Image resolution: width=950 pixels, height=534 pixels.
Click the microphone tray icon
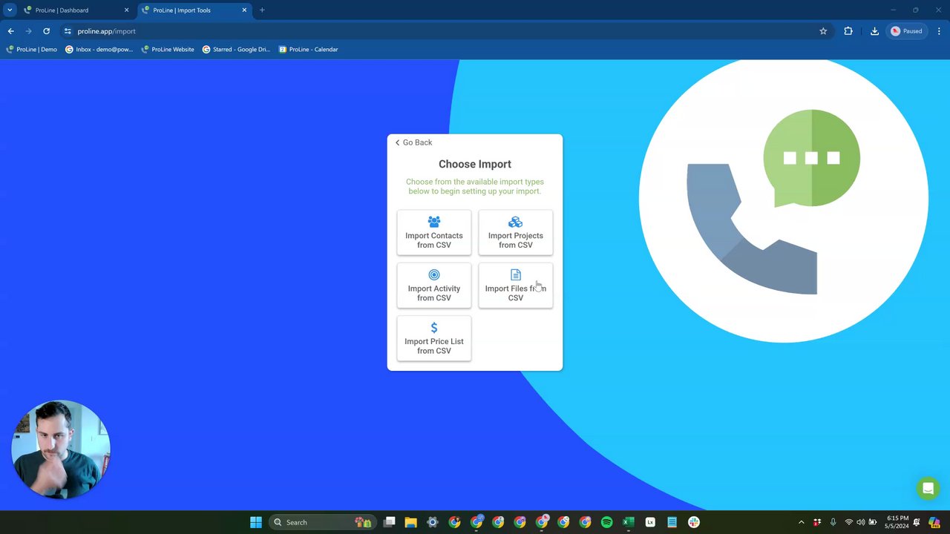833,522
